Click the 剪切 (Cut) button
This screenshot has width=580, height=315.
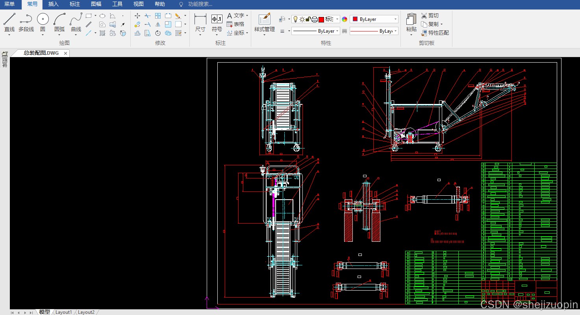pyautogui.click(x=430, y=15)
